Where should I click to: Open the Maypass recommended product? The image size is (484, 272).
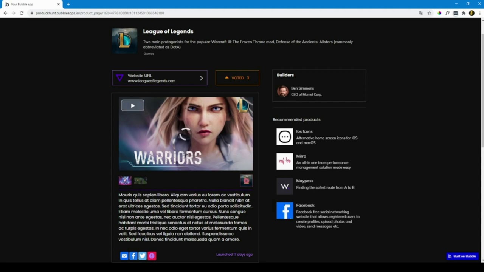(305, 181)
